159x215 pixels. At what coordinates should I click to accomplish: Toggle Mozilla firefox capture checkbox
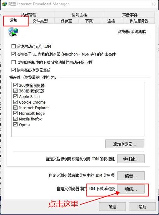(16, 119)
